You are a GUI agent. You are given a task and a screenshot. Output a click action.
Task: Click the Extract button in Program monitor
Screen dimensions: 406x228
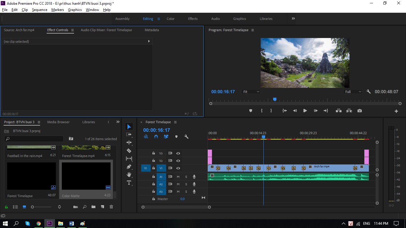pyautogui.click(x=349, y=111)
